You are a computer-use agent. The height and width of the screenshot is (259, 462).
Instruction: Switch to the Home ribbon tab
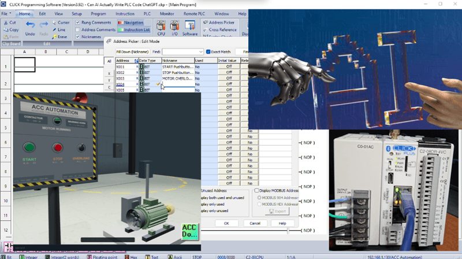[24, 13]
